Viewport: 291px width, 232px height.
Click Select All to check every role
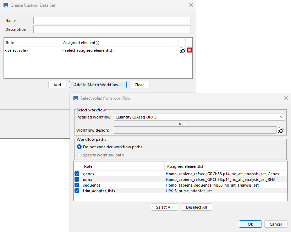[x=164, y=207]
